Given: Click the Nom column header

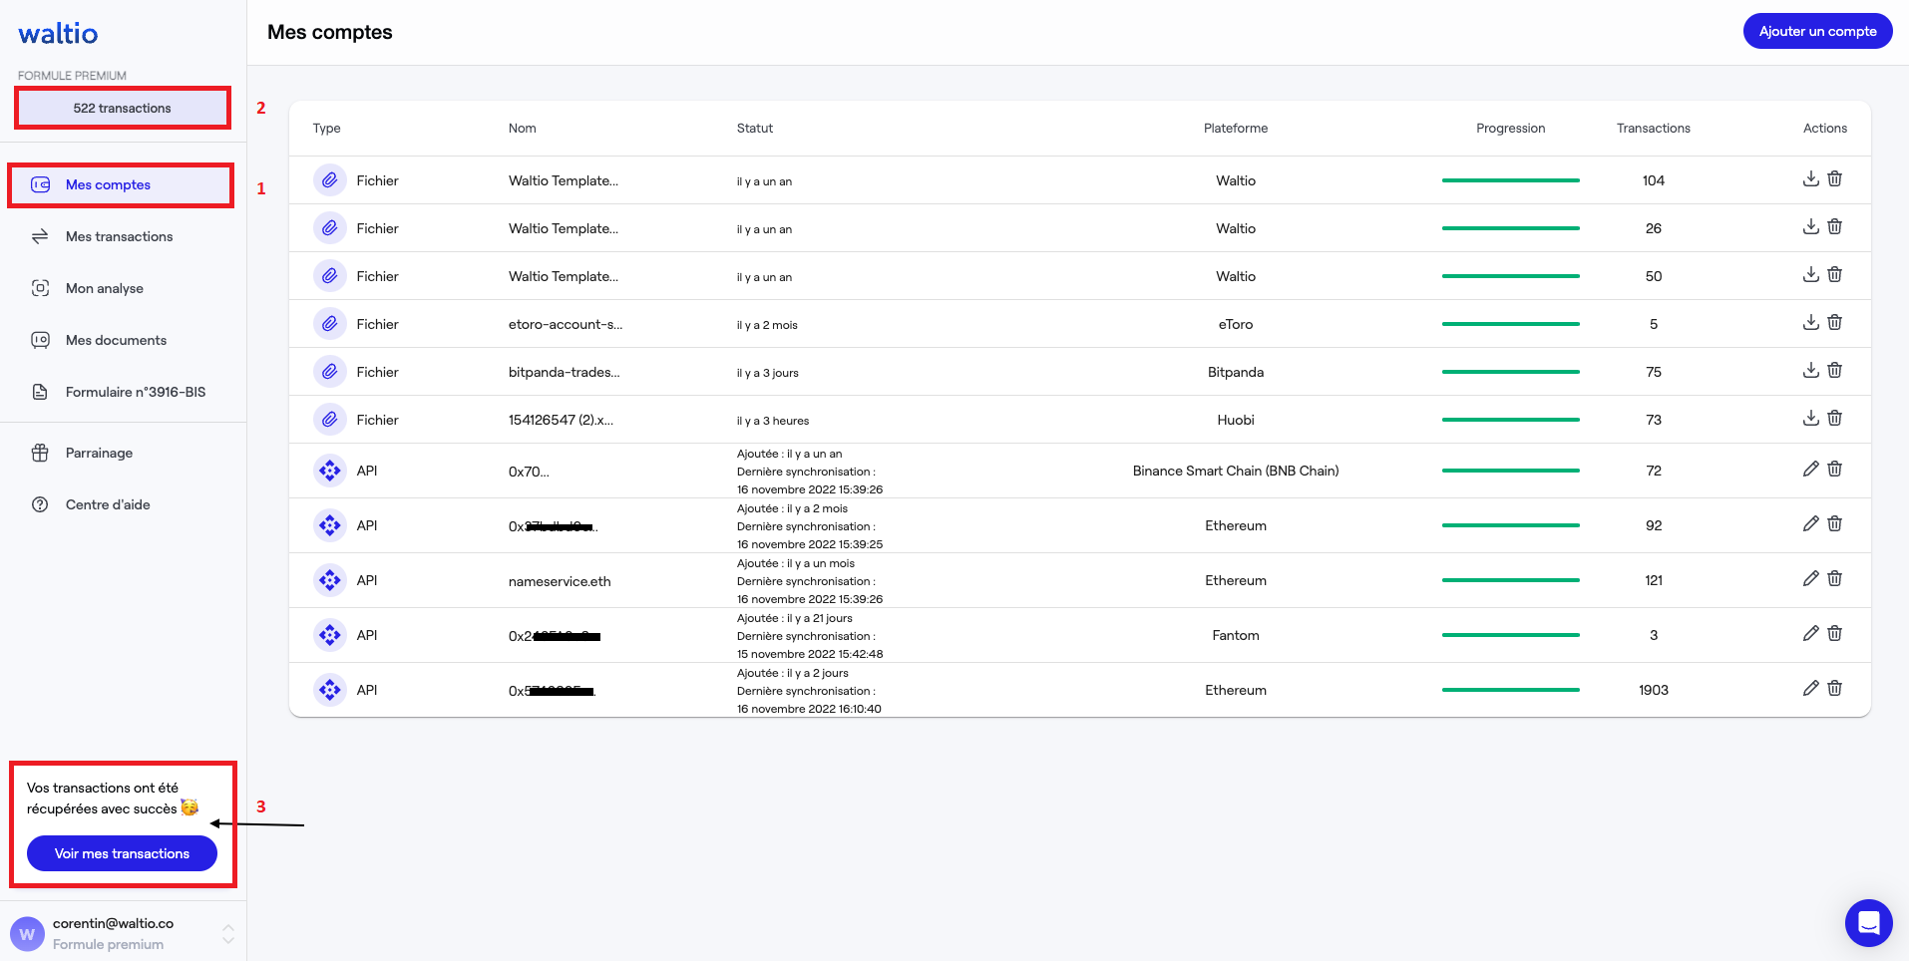Looking at the screenshot, I should click(522, 129).
